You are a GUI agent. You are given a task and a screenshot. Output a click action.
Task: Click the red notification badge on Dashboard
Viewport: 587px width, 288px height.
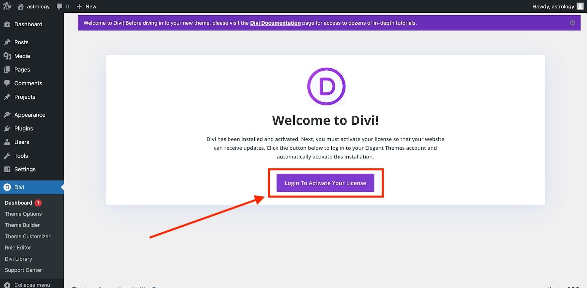point(38,203)
